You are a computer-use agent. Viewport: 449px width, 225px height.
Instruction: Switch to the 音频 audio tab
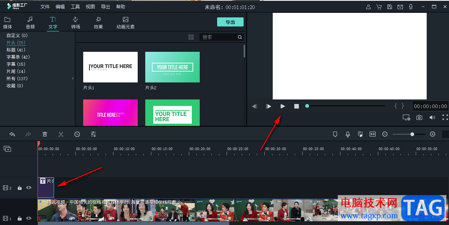tap(30, 23)
